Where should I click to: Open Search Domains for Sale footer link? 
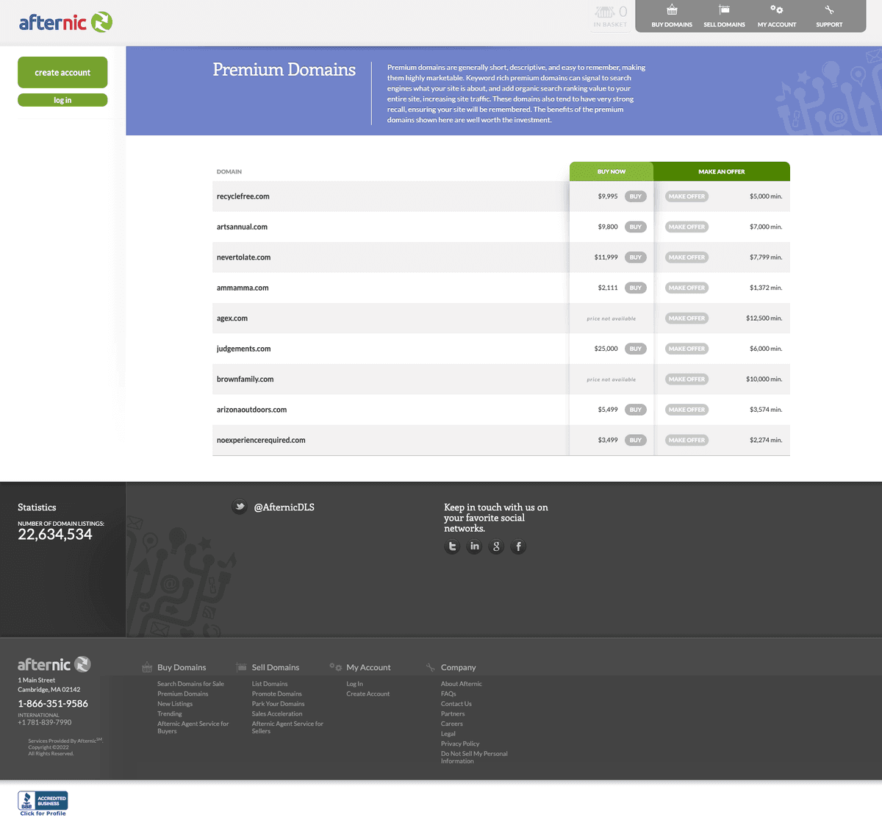190,684
